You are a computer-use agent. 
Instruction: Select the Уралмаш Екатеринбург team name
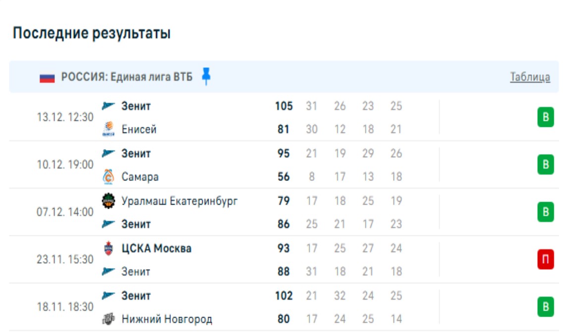pyautogui.click(x=180, y=201)
